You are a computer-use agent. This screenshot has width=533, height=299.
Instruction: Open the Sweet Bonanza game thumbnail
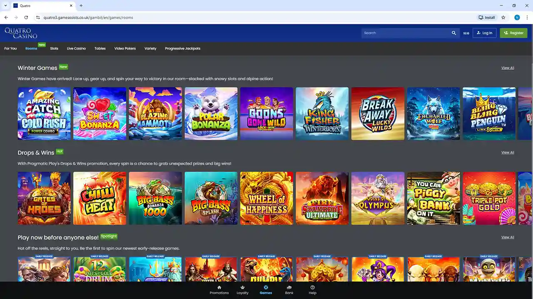(x=100, y=113)
